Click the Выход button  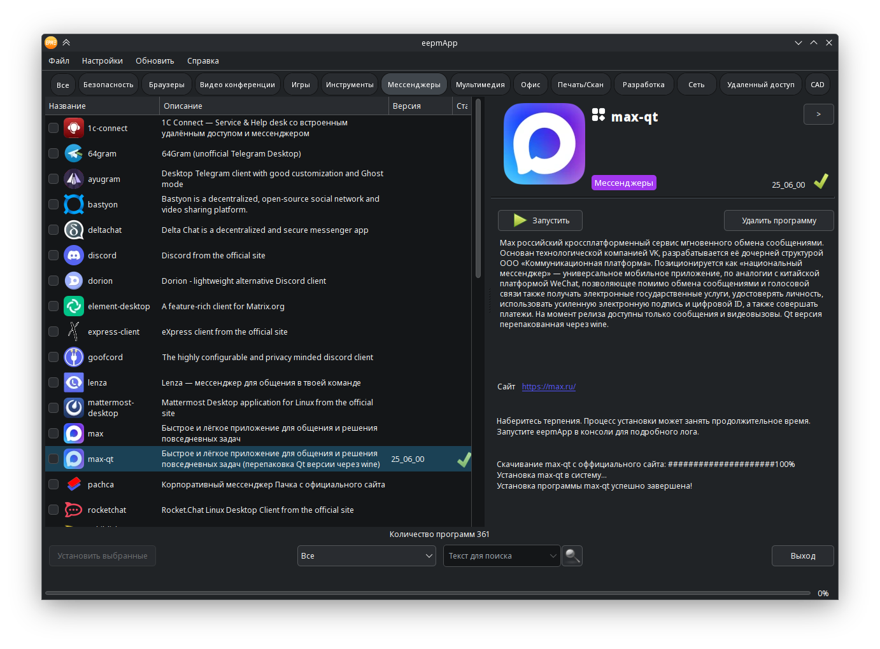[803, 555]
